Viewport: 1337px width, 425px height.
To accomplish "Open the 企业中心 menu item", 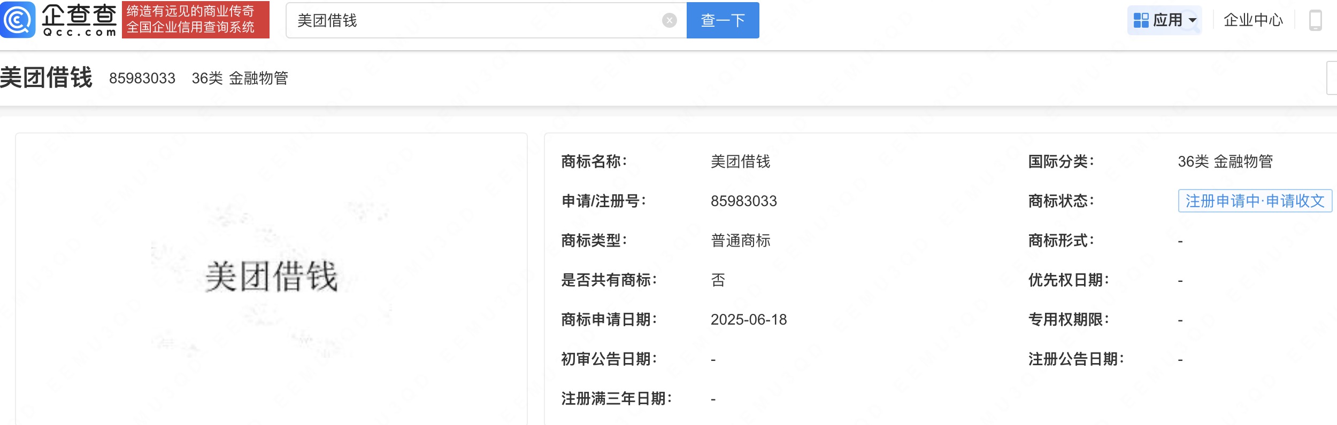I will [1253, 20].
